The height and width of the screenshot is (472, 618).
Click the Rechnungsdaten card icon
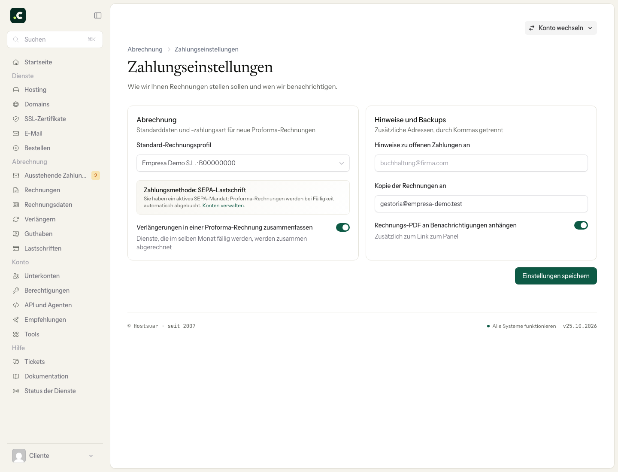tap(16, 205)
